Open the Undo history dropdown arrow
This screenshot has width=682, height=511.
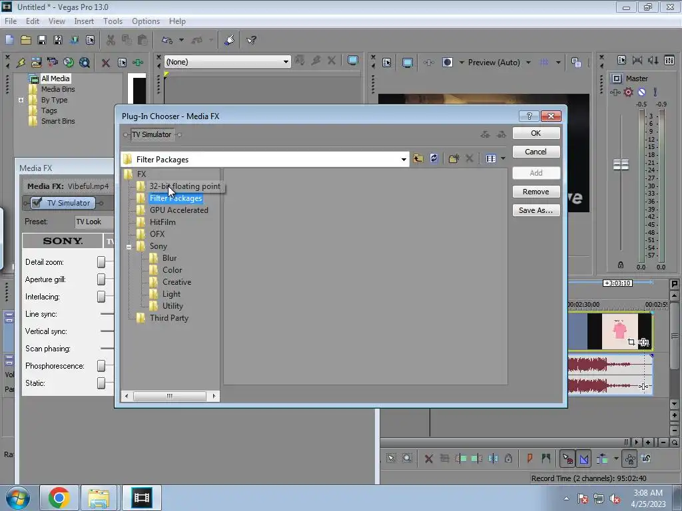[181, 40]
